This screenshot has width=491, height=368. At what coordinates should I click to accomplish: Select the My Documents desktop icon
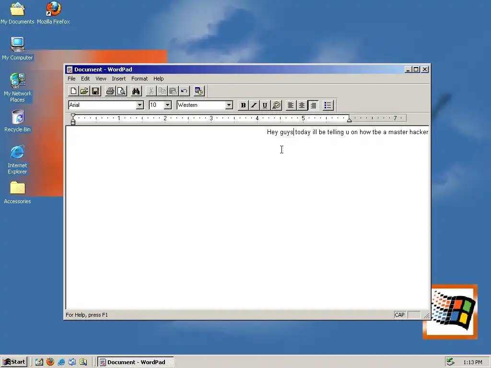[x=17, y=13]
